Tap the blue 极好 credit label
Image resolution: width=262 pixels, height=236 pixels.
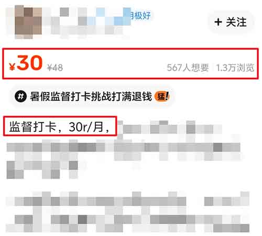point(140,16)
